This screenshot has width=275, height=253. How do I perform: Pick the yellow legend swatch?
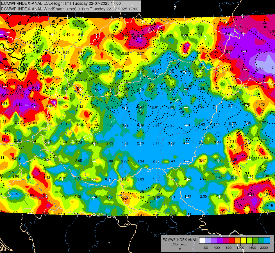[x=244, y=241]
